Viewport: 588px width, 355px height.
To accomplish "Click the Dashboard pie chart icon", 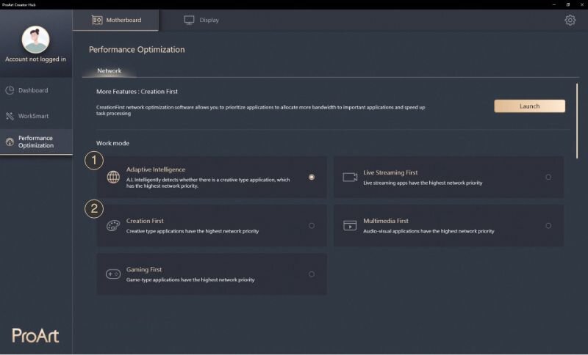I will click(10, 90).
